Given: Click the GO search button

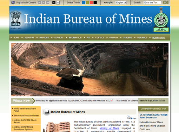Looking at the screenshot, I should pos(166,2).
